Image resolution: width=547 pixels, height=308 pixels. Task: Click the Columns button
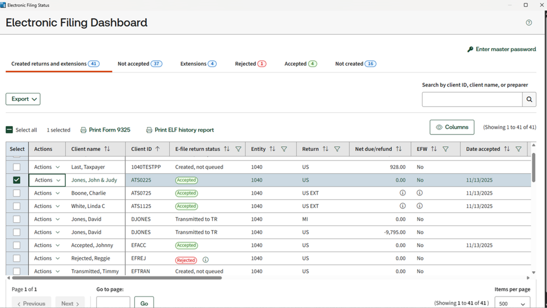(x=452, y=127)
